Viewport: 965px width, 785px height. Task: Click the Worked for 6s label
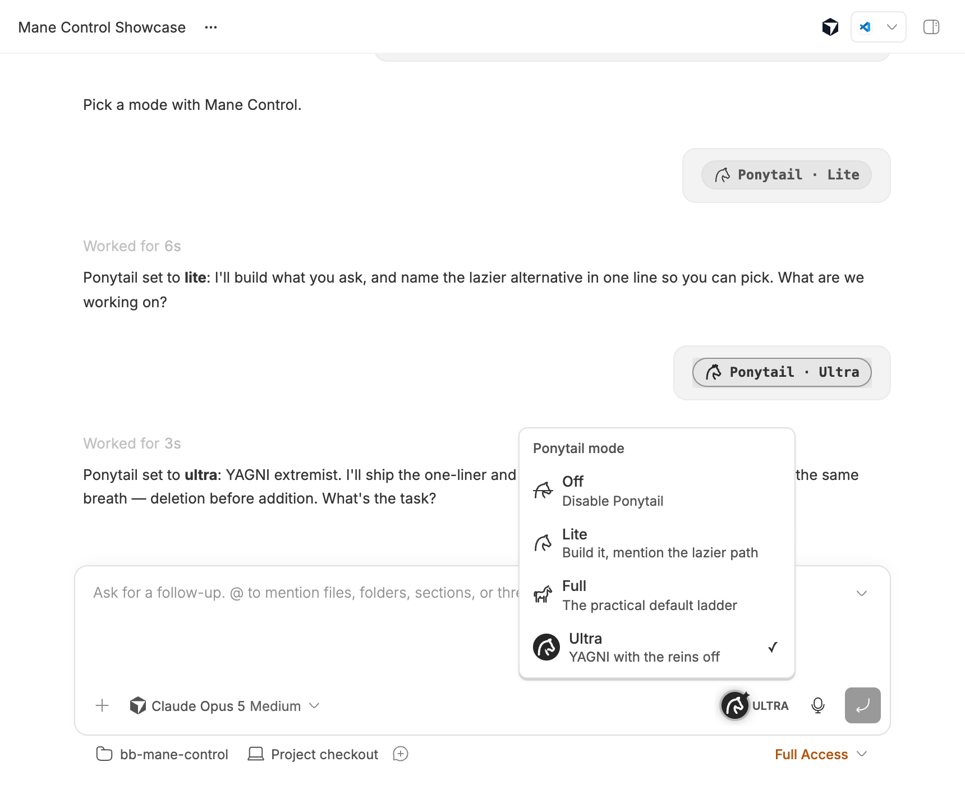(x=132, y=246)
